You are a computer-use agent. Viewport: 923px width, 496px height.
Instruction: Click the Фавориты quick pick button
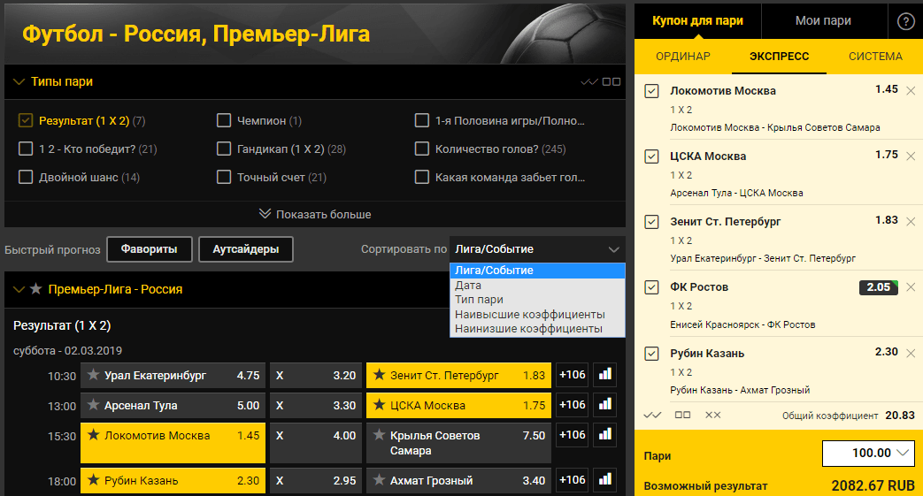pyautogui.click(x=149, y=249)
